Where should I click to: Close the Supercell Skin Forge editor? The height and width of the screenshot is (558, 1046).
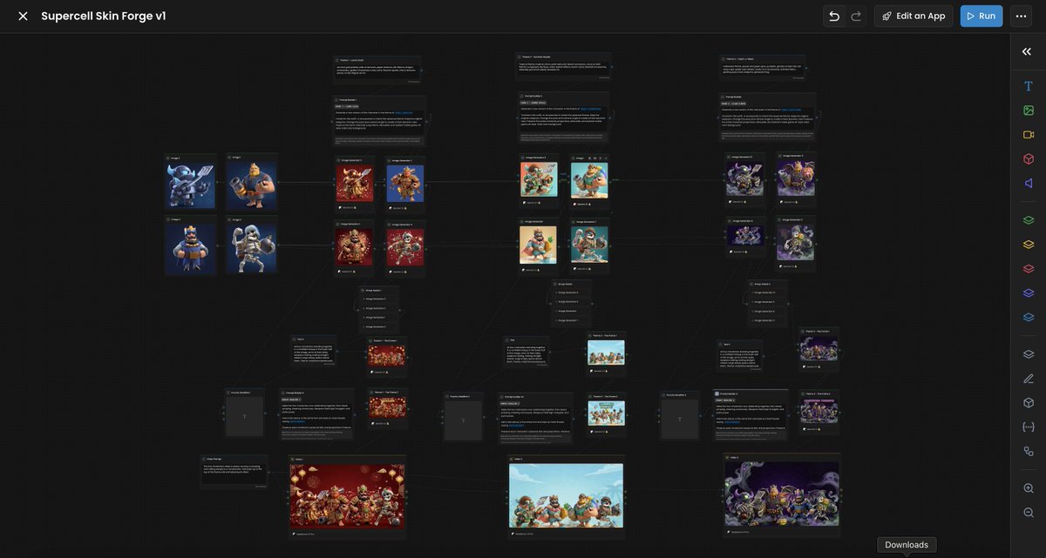(x=23, y=16)
